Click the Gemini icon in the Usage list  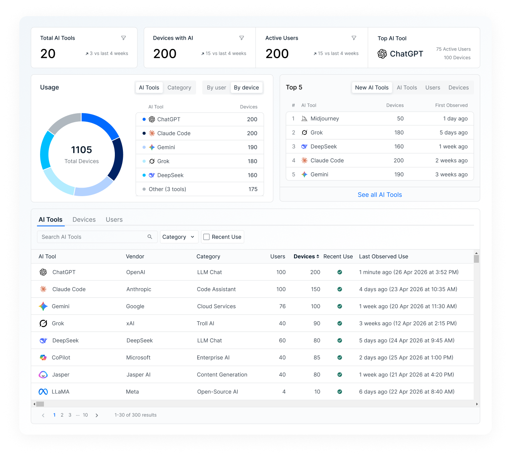(152, 147)
